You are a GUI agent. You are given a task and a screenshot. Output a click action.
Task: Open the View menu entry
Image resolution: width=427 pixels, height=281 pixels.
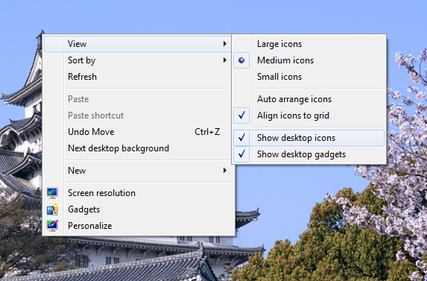(138, 44)
